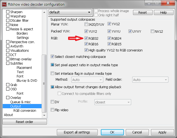Uncheck the RGB32 output checkbox
Screen dimensions: 177x138
(86, 38)
